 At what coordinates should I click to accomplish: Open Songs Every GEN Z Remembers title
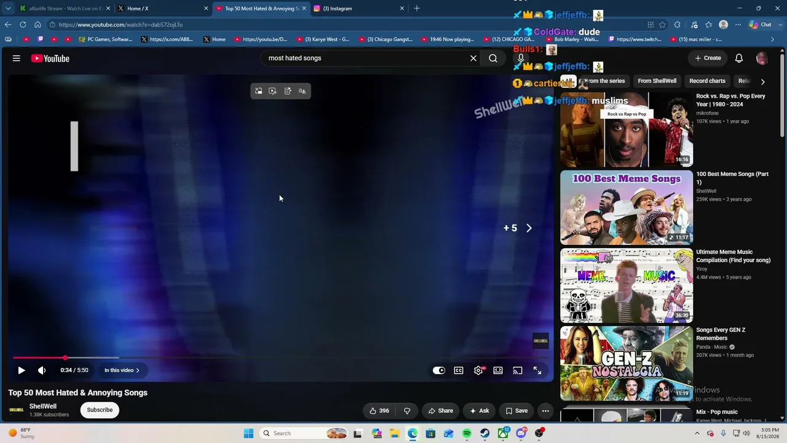[721, 334]
